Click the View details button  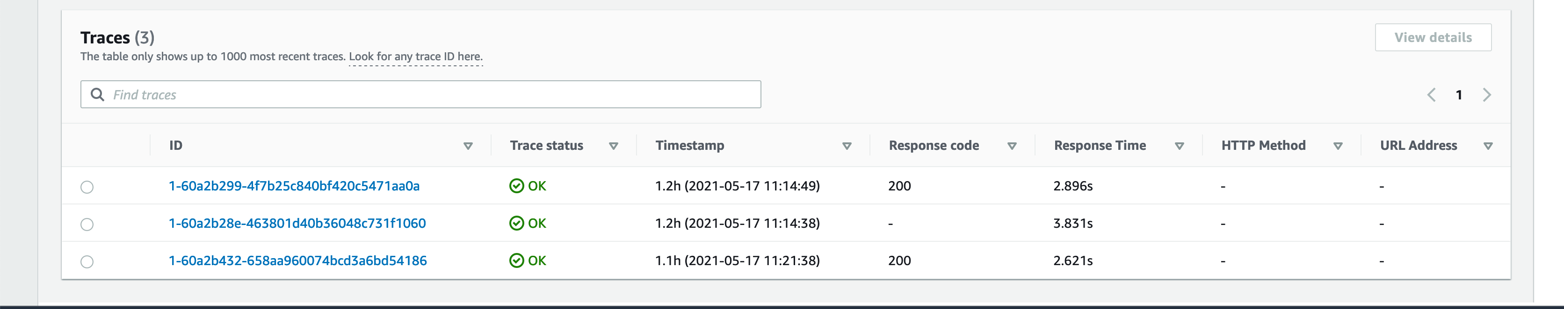pos(1433,37)
